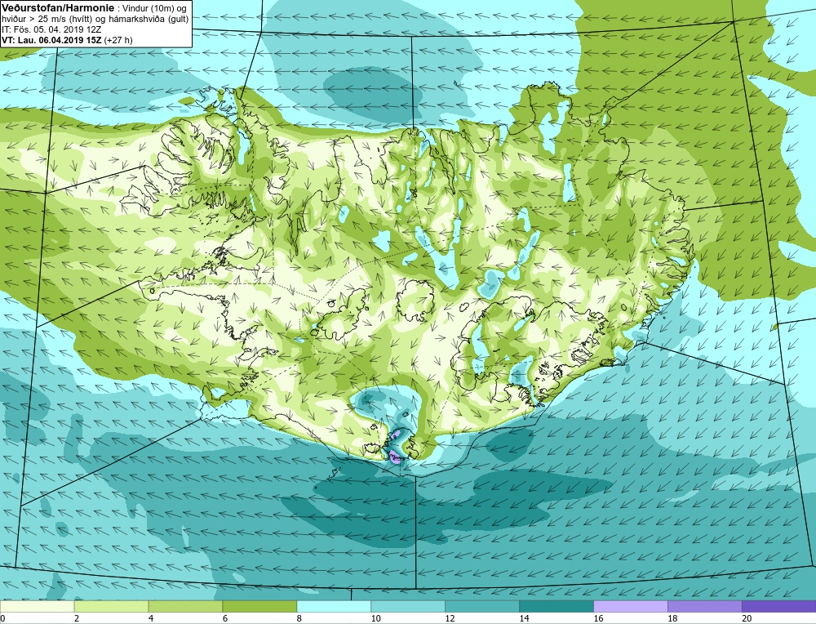Click the "VT: Lau. 06.04.2019 15Z" valid time
Image resolution: width=816 pixels, height=624 pixels.
(x=51, y=40)
